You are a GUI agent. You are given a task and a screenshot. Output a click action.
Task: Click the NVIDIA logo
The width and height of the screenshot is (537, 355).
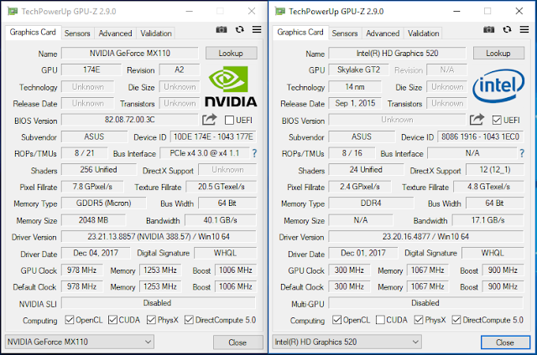click(231, 86)
